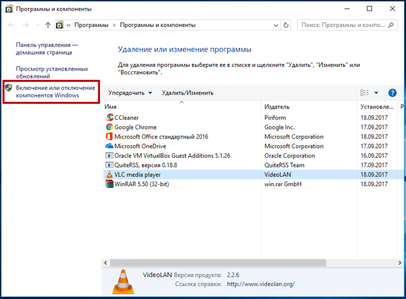
Task: Click the view layout icon in toolbar
Action: (x=364, y=93)
